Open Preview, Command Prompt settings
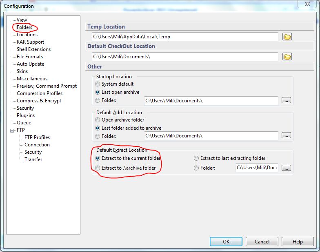 (47, 86)
